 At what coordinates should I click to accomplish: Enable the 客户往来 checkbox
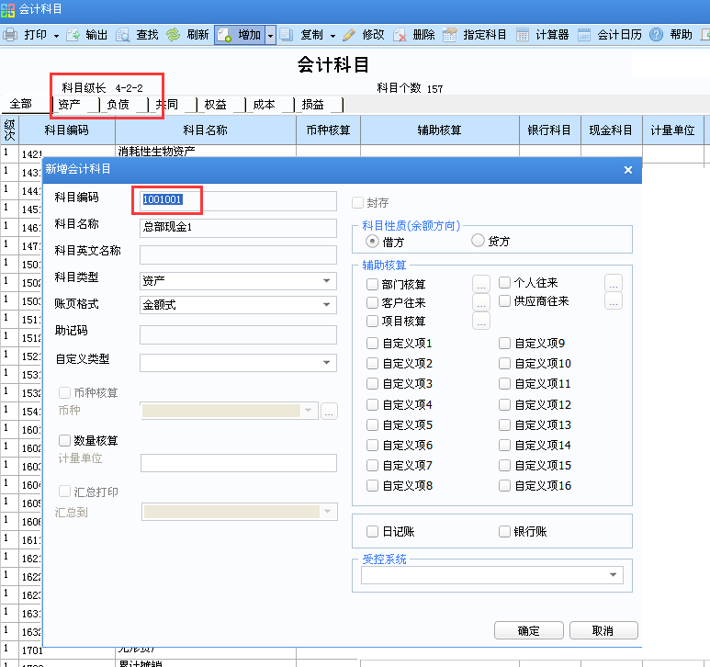pos(372,302)
